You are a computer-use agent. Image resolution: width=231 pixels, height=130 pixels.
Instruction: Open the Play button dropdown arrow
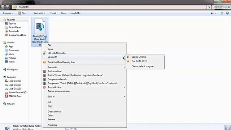pyautogui.click(x=28, y=13)
